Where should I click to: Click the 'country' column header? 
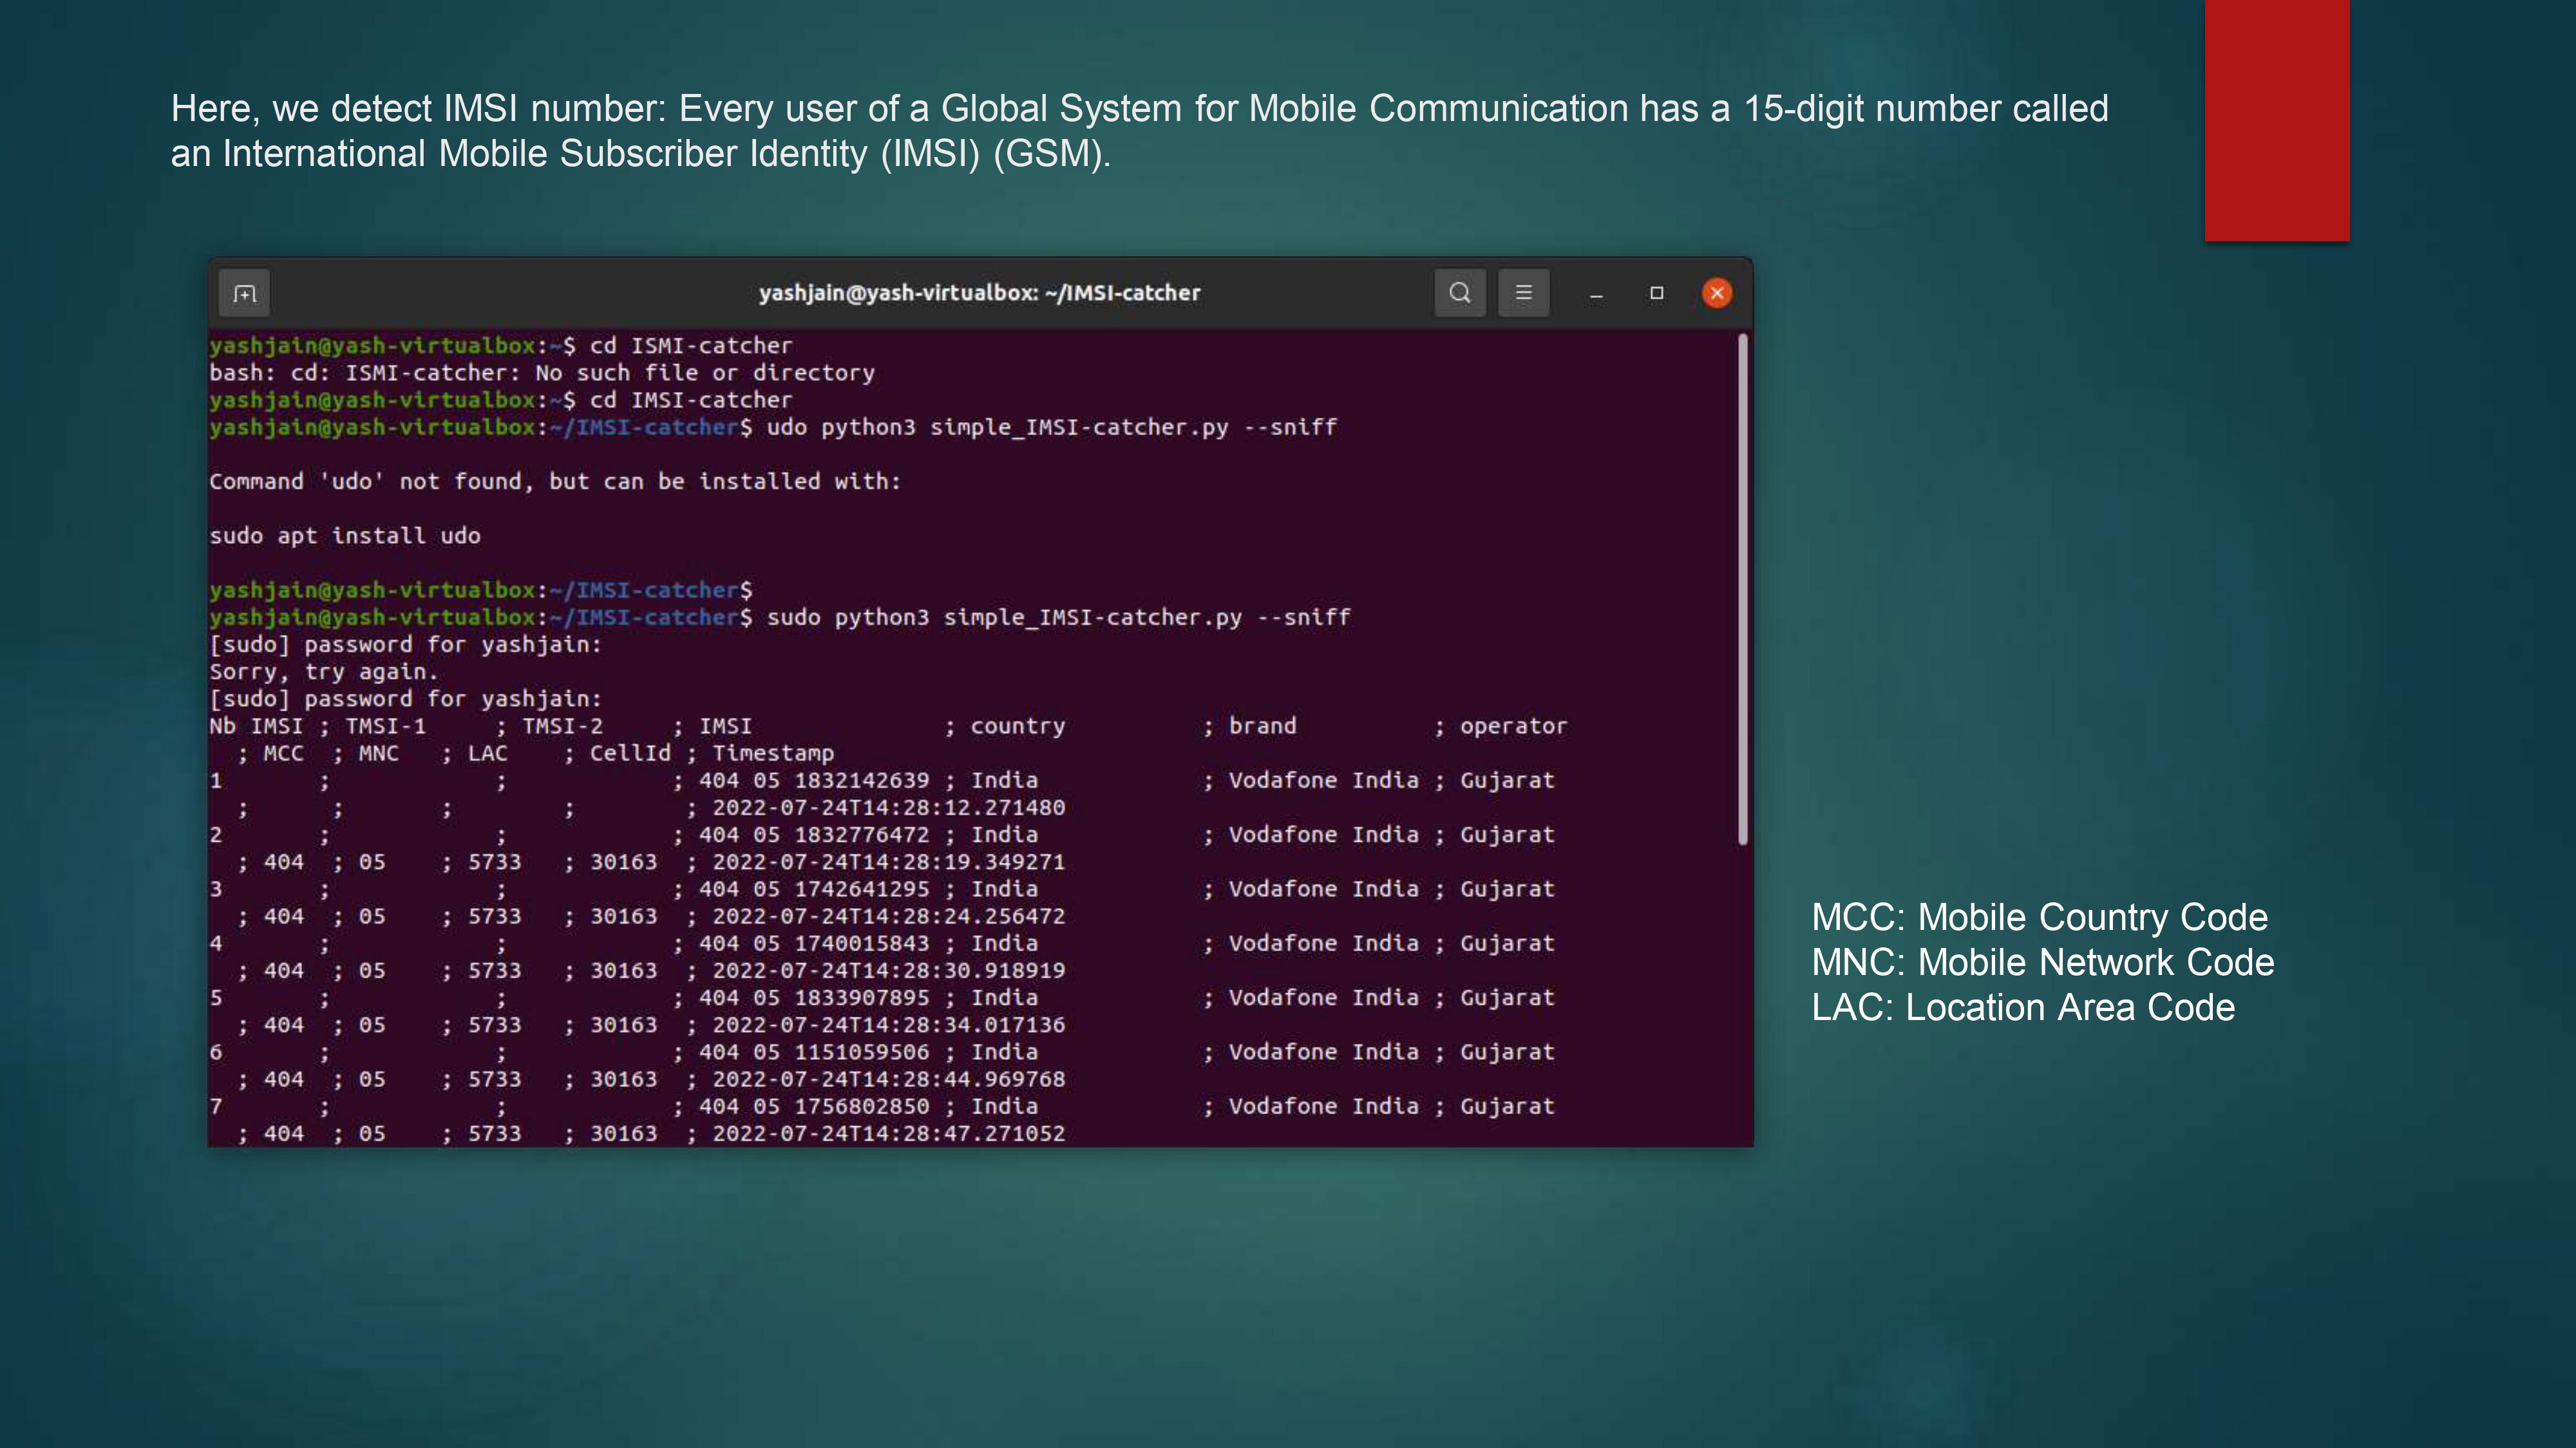pyautogui.click(x=1018, y=727)
